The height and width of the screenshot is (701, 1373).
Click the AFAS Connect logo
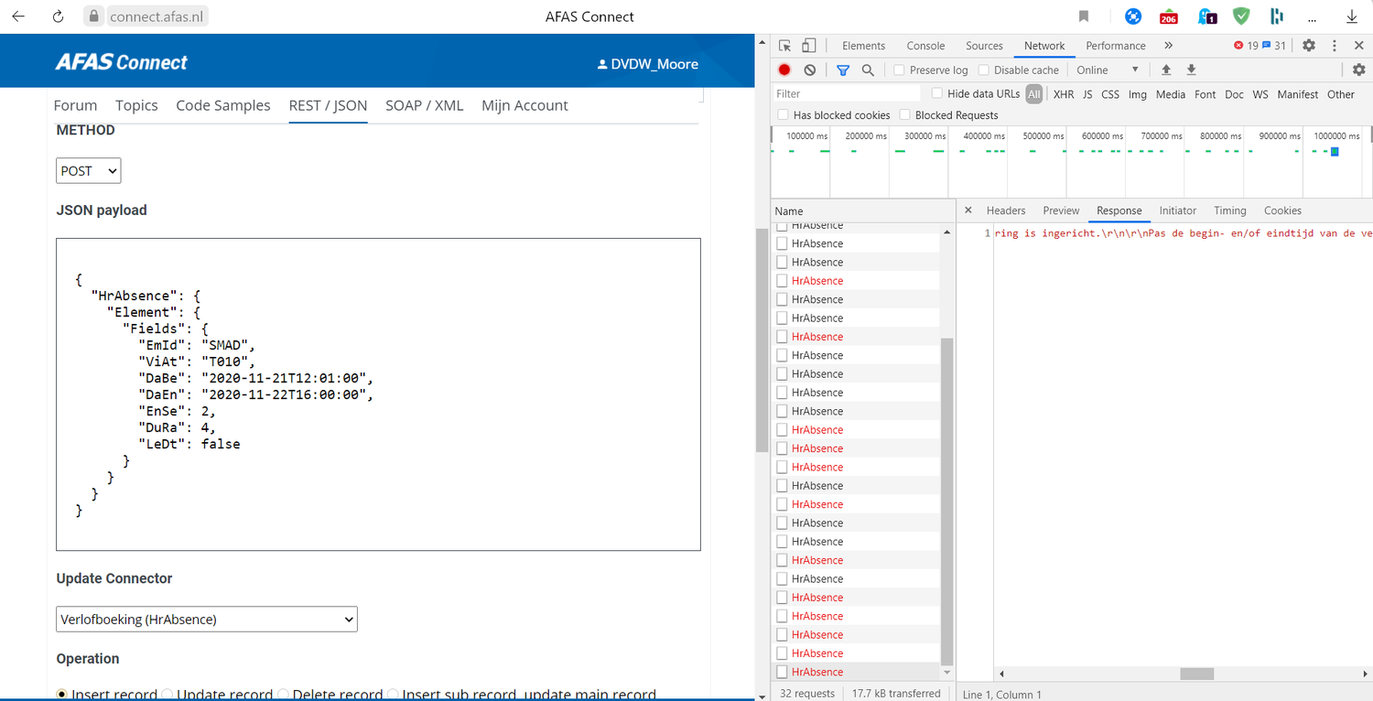point(121,62)
